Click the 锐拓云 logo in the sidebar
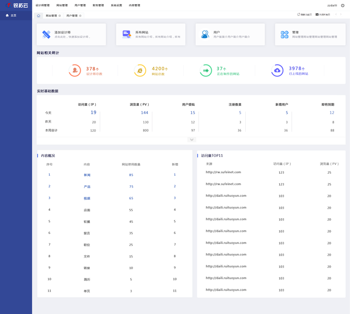 tap(17, 5)
